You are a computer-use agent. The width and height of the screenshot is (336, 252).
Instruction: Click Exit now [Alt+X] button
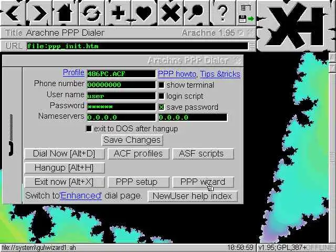pos(65,182)
